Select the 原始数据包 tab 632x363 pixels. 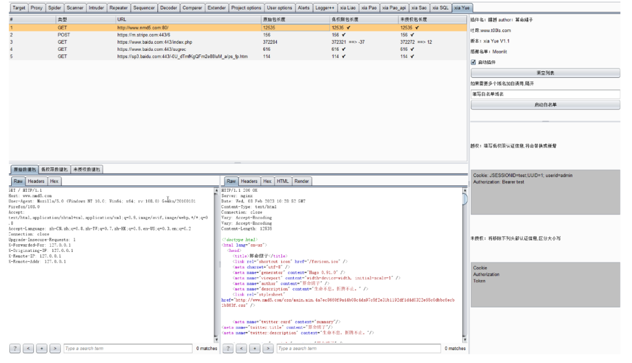coord(25,170)
